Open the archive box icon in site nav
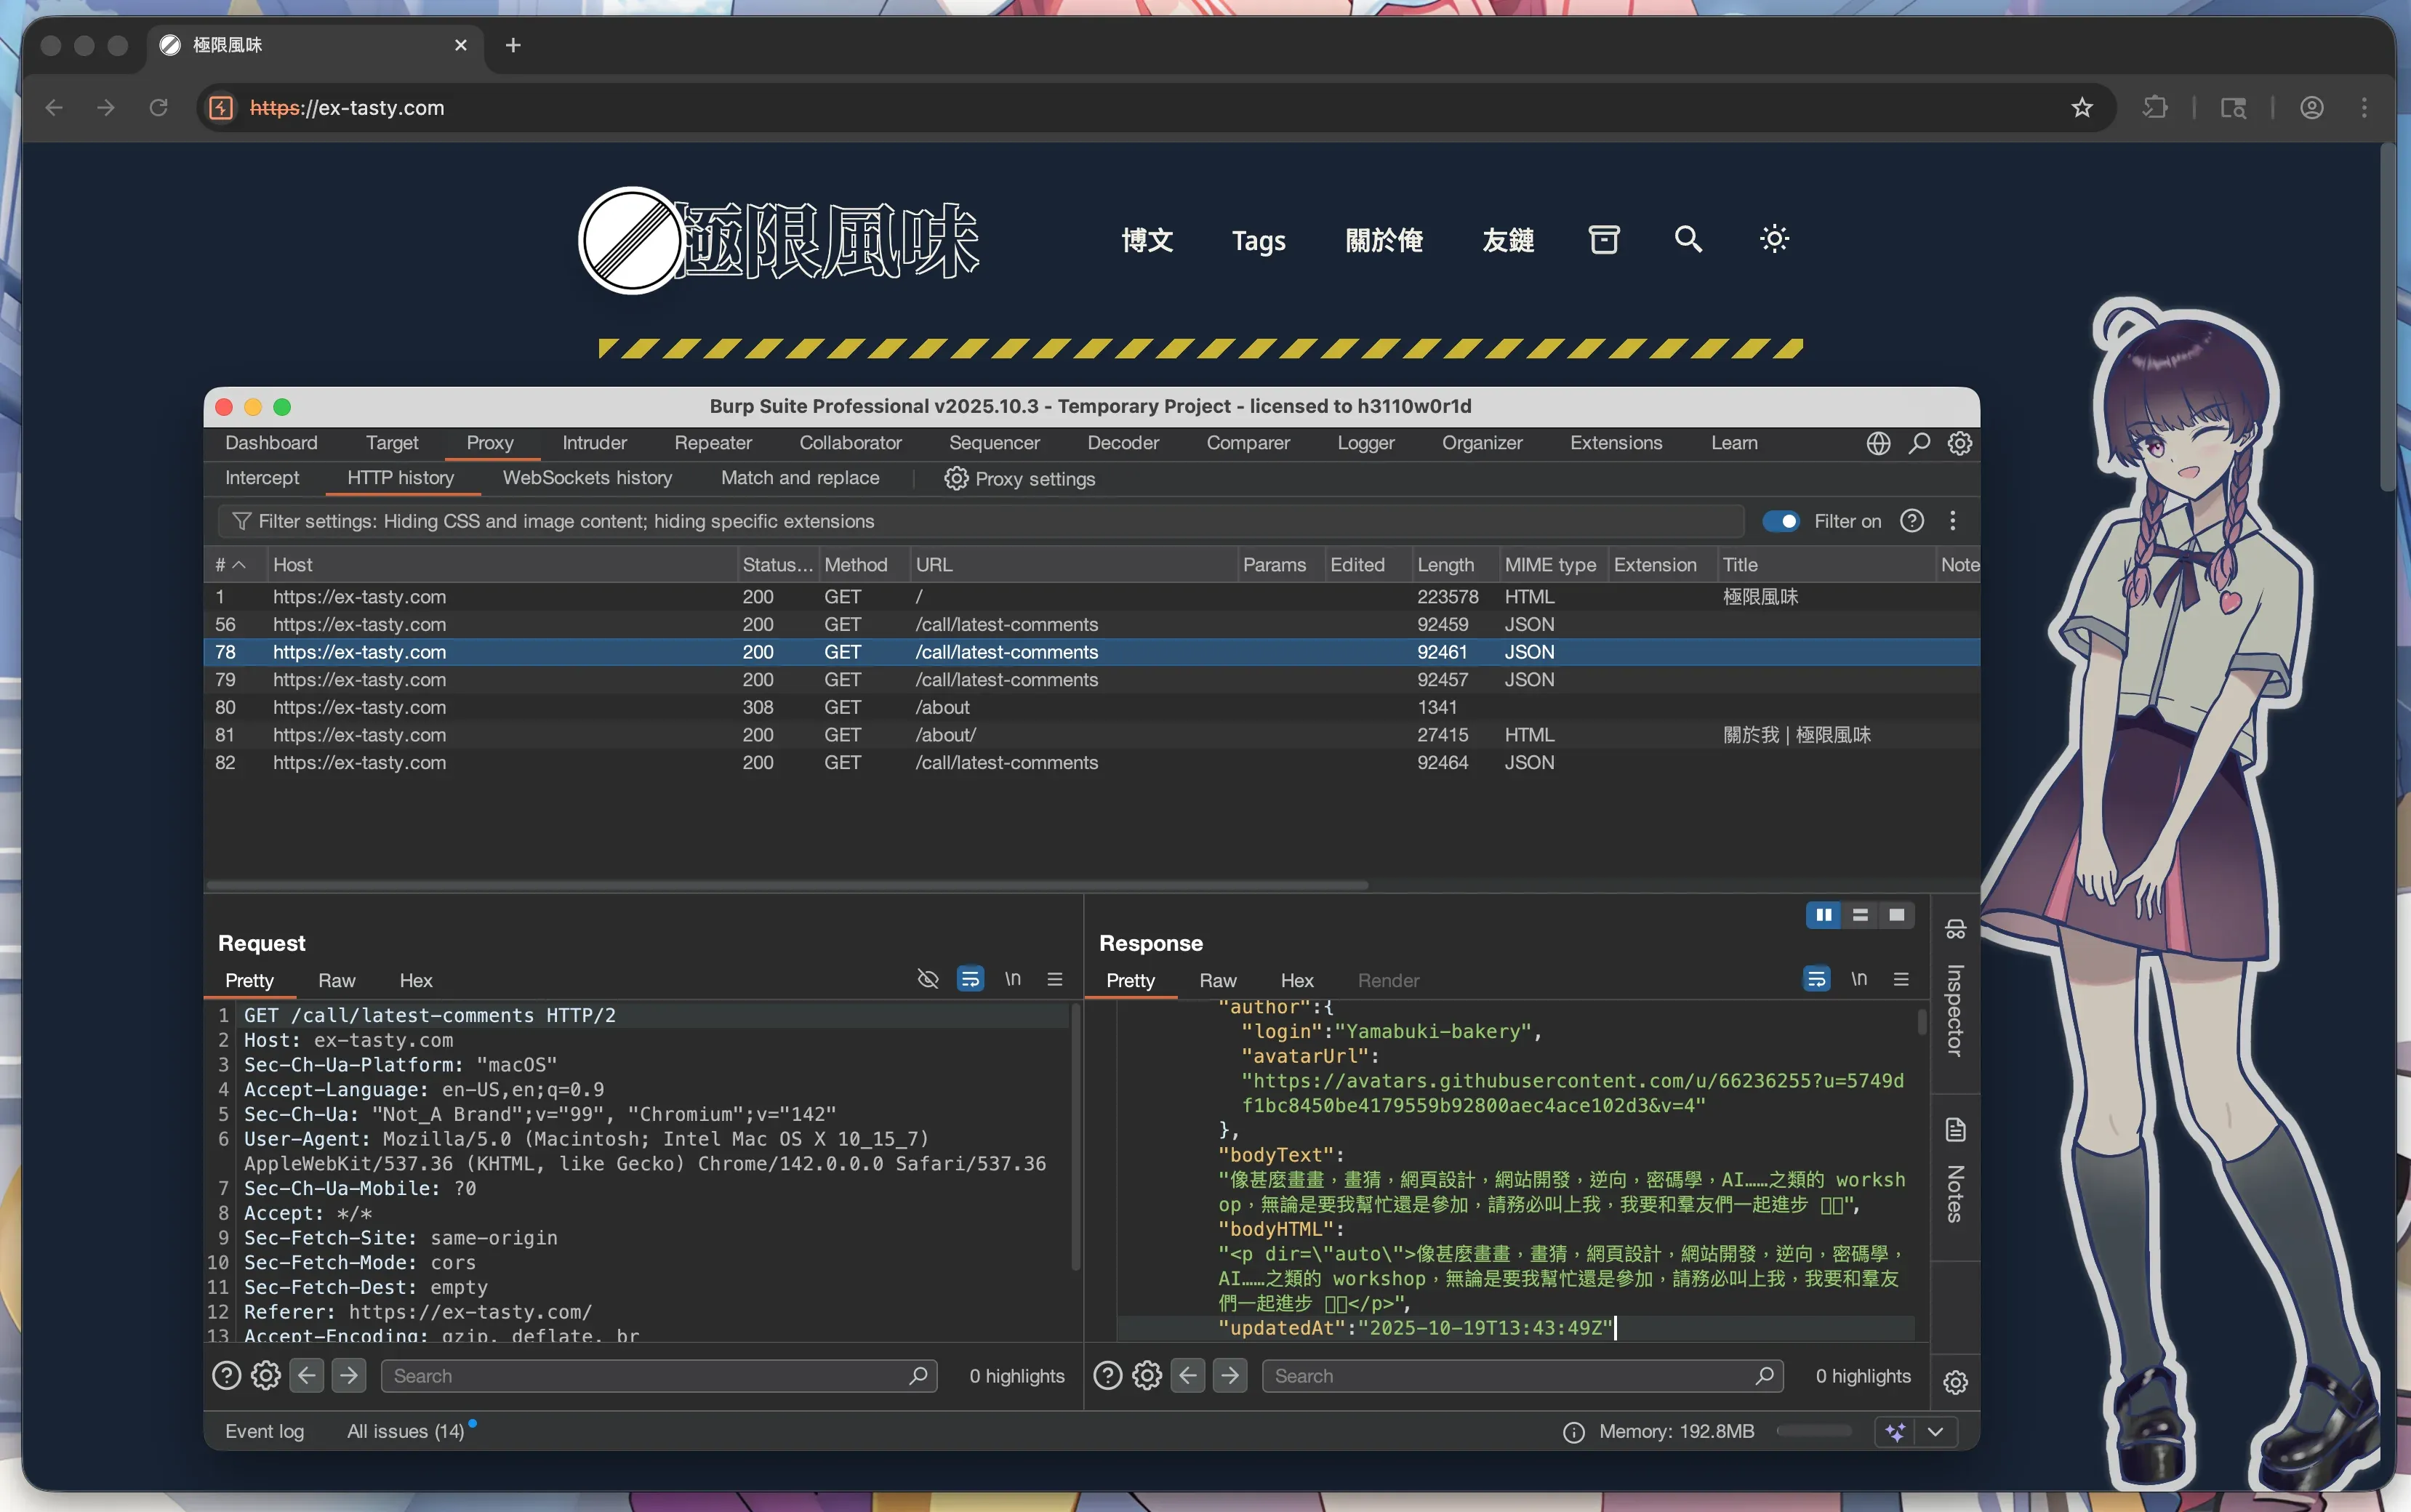This screenshot has width=2411, height=1512. point(1603,239)
